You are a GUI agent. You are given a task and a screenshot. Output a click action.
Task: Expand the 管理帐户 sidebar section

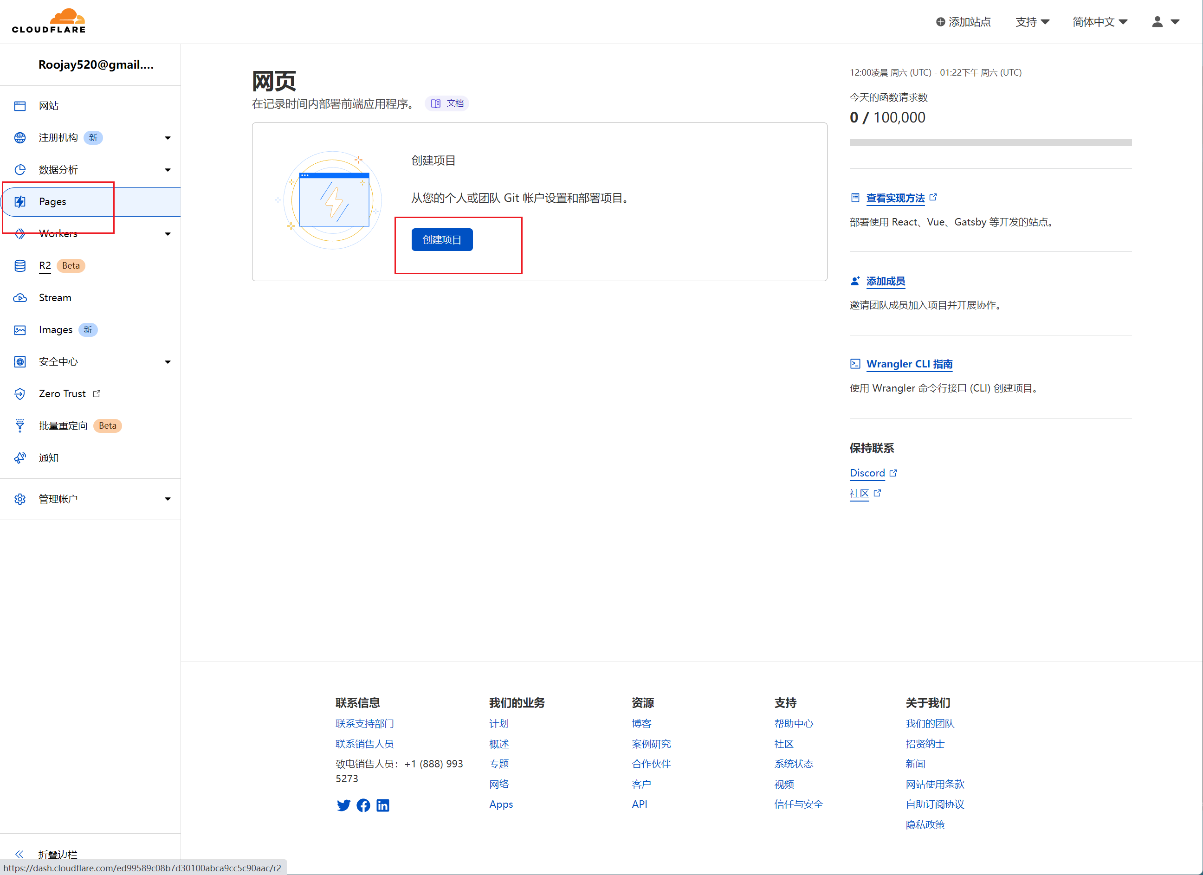coord(168,499)
